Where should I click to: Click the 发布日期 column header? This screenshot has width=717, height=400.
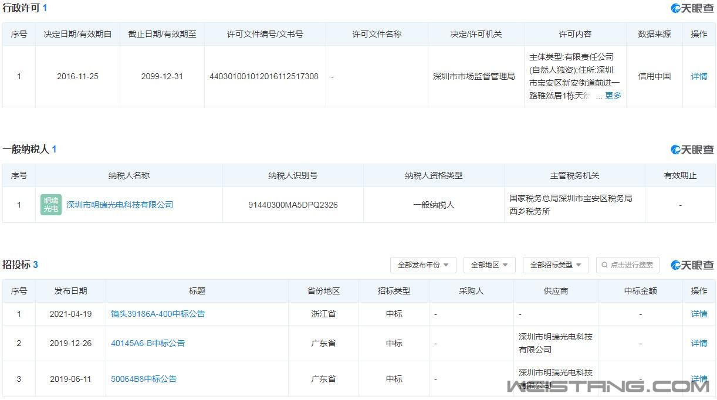pyautogui.click(x=70, y=291)
